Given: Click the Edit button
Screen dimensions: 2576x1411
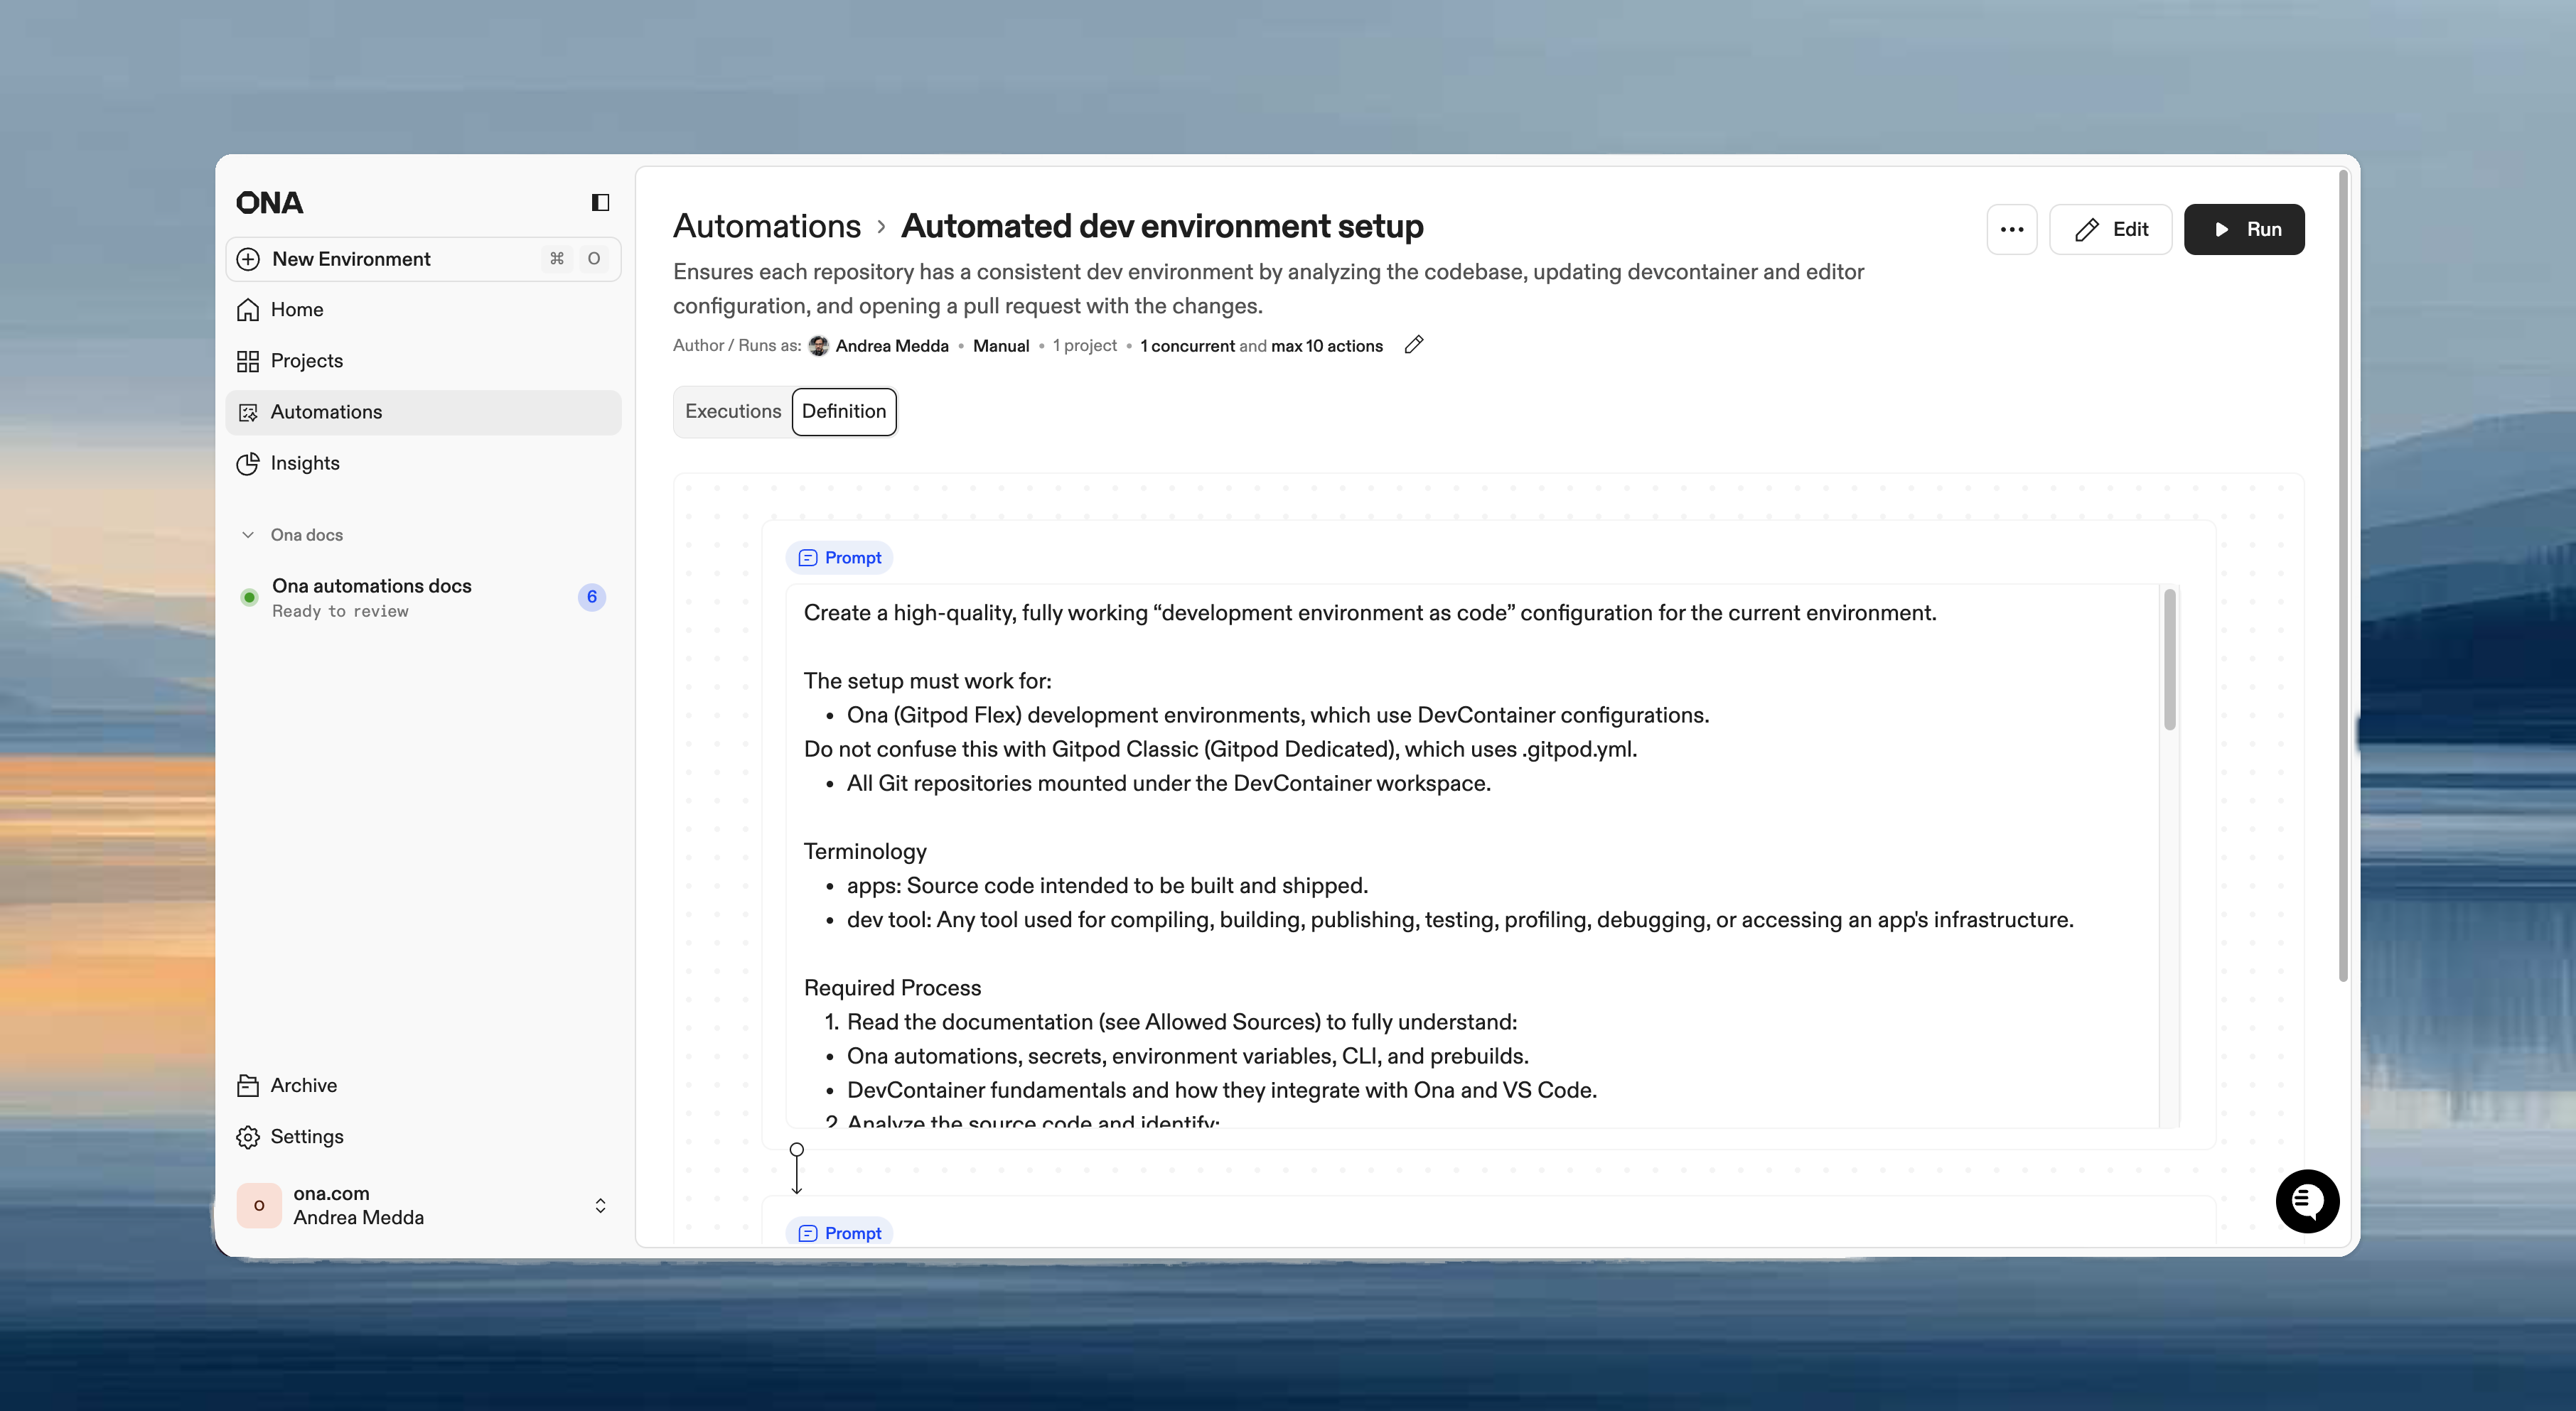Looking at the screenshot, I should point(2110,229).
